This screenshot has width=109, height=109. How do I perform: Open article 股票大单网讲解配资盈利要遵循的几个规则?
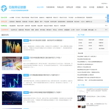[45, 92]
